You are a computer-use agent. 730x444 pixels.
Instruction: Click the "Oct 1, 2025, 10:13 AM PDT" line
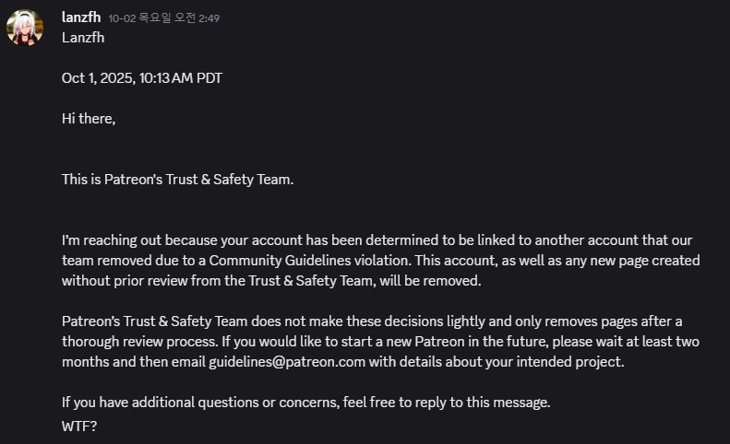141,78
